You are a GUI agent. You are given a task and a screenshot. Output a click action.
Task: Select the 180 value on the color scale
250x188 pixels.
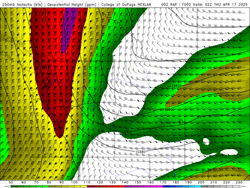pos(176,182)
